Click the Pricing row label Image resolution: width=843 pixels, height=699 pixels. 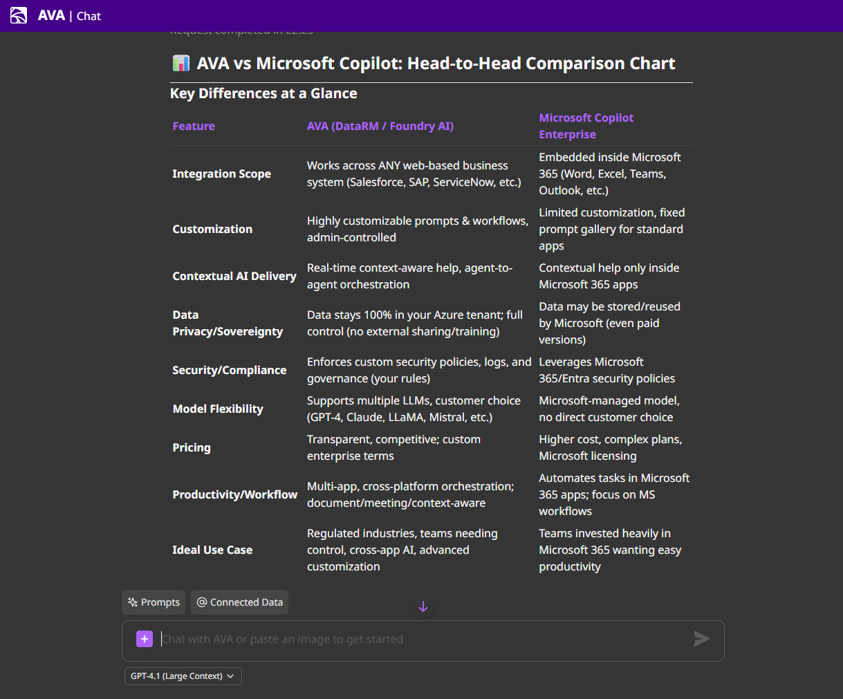tap(192, 447)
